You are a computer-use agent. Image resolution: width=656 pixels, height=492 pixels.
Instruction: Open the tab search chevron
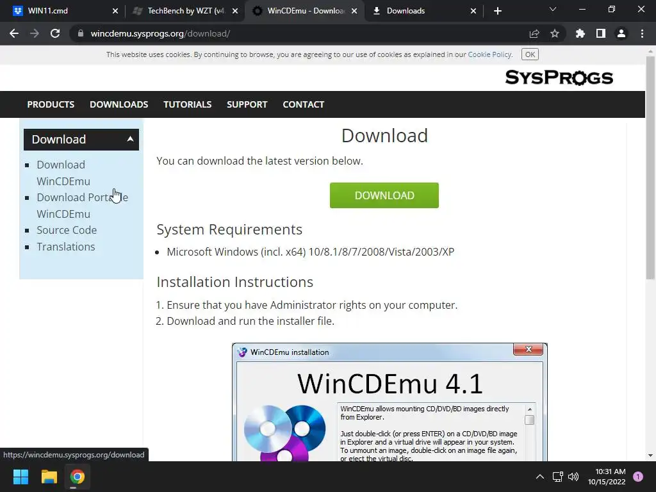(553, 9)
